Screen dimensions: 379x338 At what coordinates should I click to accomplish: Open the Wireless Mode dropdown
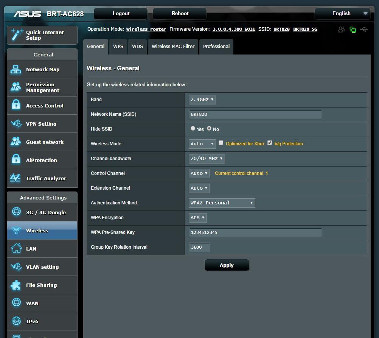tap(202, 144)
